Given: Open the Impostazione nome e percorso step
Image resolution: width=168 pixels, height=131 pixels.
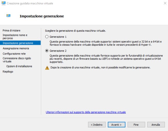Looking at the screenshot, I should (15, 36).
